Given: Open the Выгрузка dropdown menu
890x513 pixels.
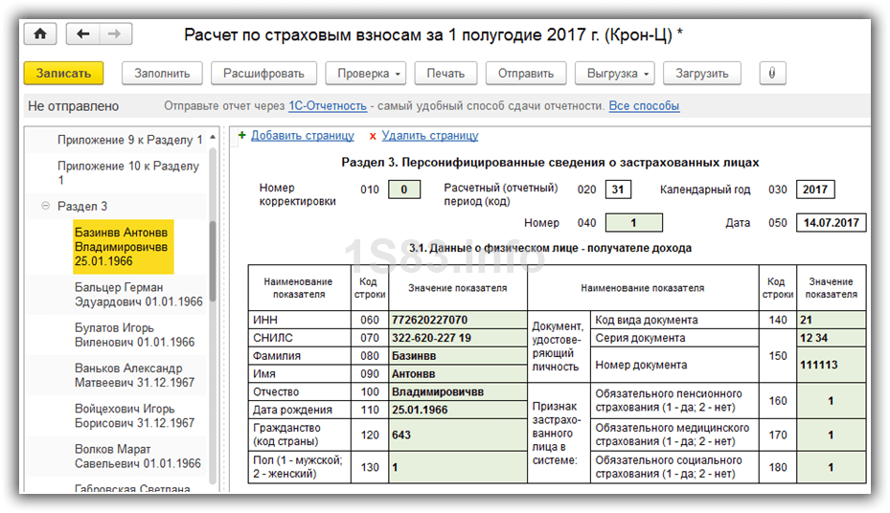Looking at the screenshot, I should click(x=615, y=73).
